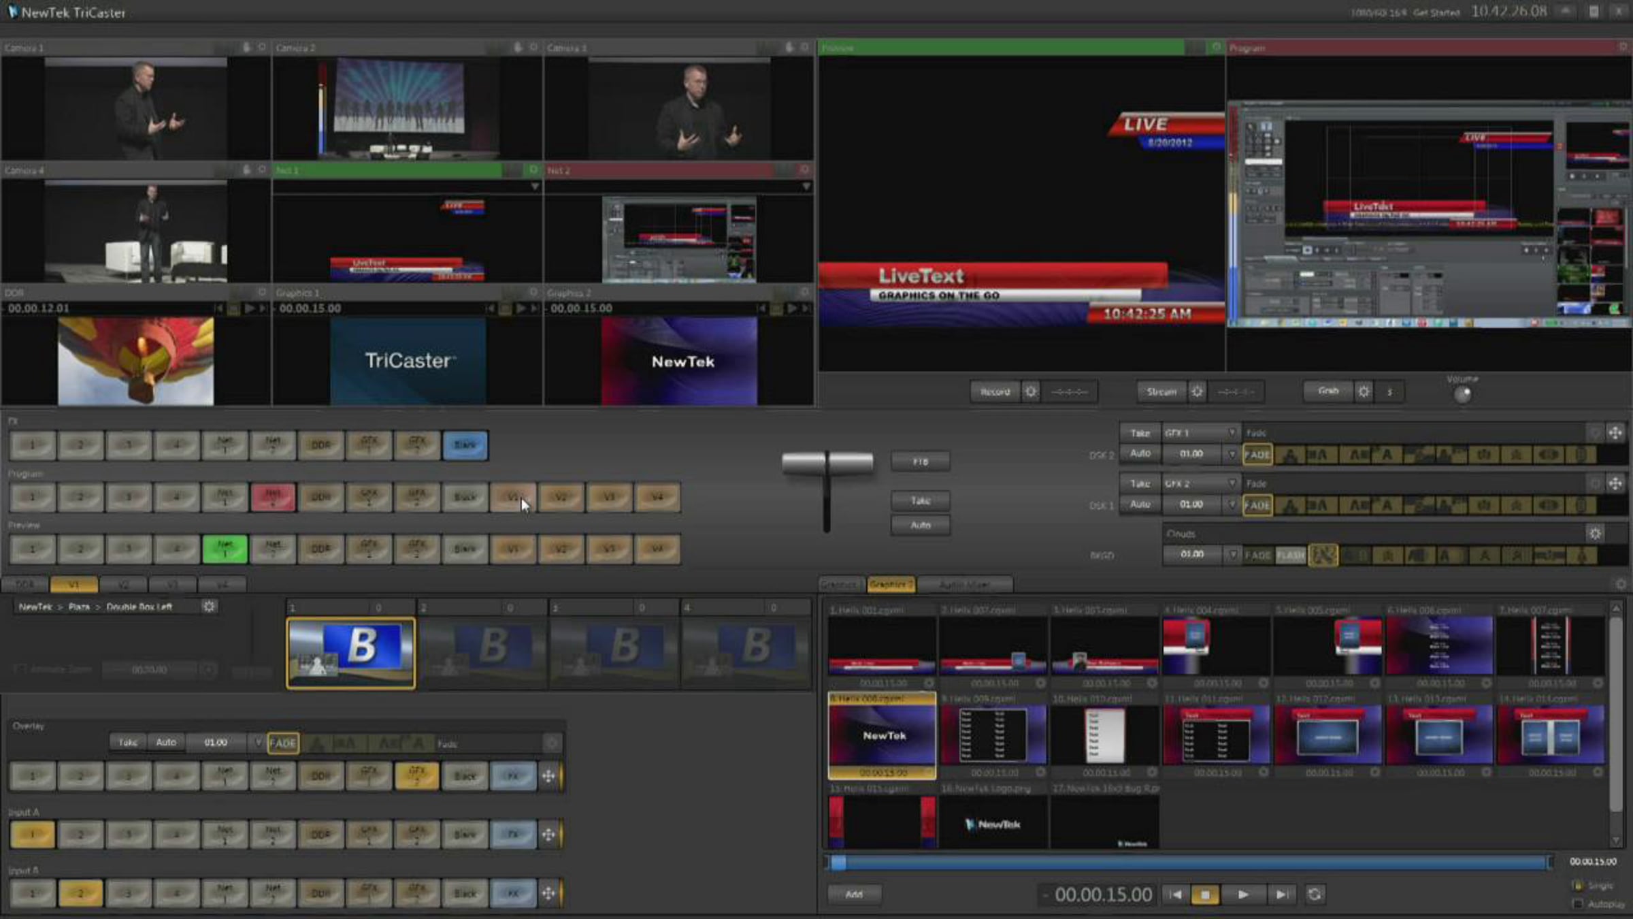Viewport: 1633px width, 919px height.
Task: Click DSK 2 position crosshair icon
Action: pos(1615,433)
